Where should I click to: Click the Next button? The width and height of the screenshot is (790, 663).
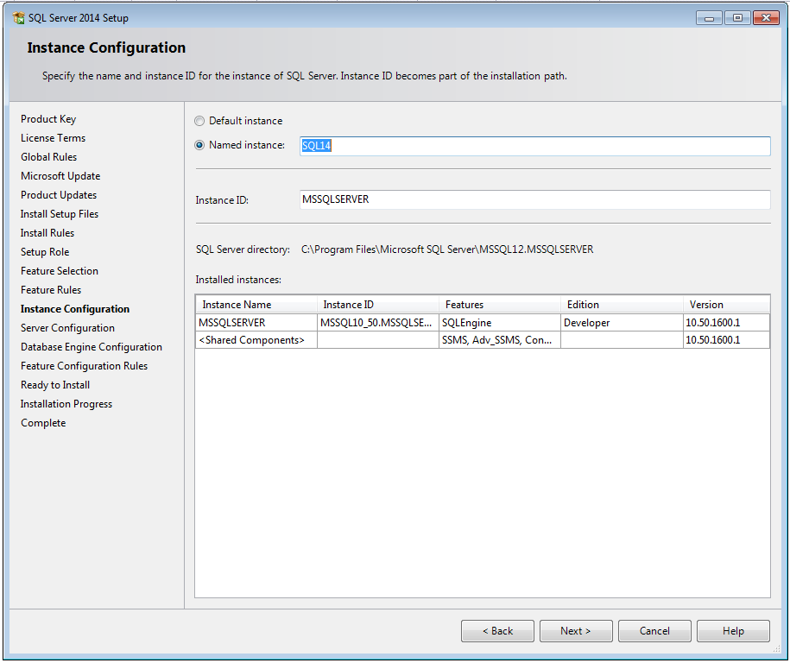576,631
